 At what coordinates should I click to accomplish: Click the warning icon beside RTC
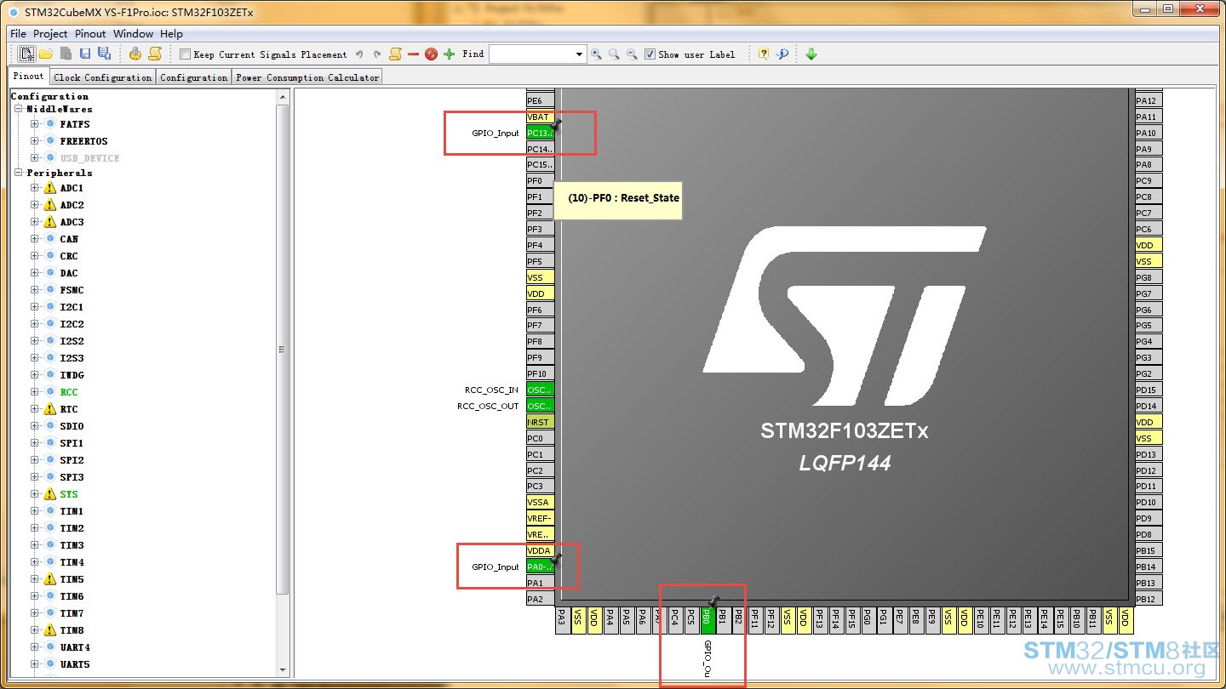50,409
